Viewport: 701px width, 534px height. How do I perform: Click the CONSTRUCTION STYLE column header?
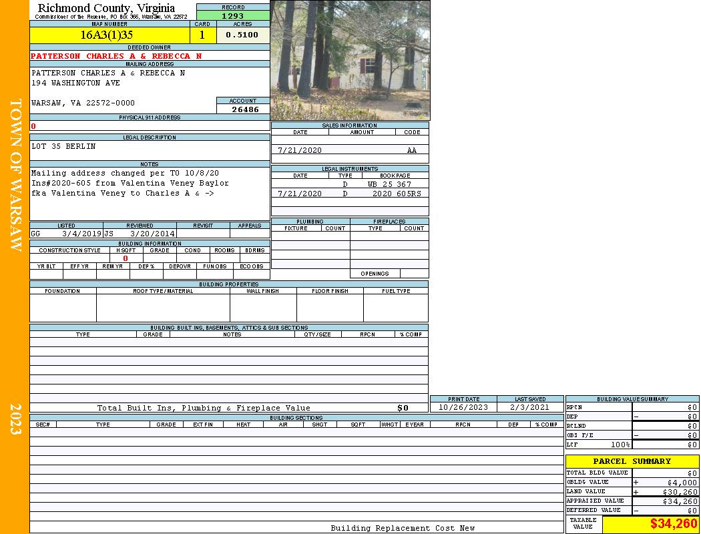[x=69, y=250]
